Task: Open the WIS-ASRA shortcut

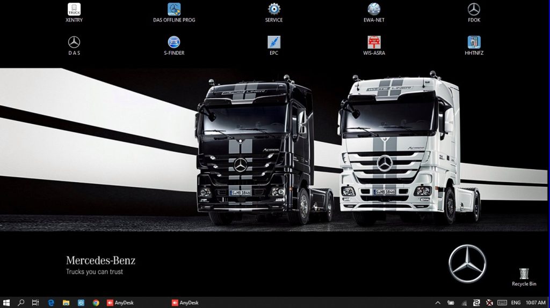Action: (x=374, y=46)
